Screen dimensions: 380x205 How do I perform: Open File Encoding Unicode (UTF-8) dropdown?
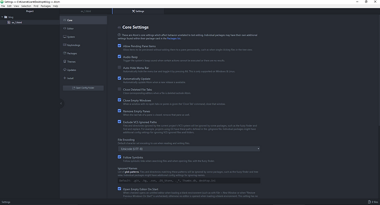[x=189, y=148]
